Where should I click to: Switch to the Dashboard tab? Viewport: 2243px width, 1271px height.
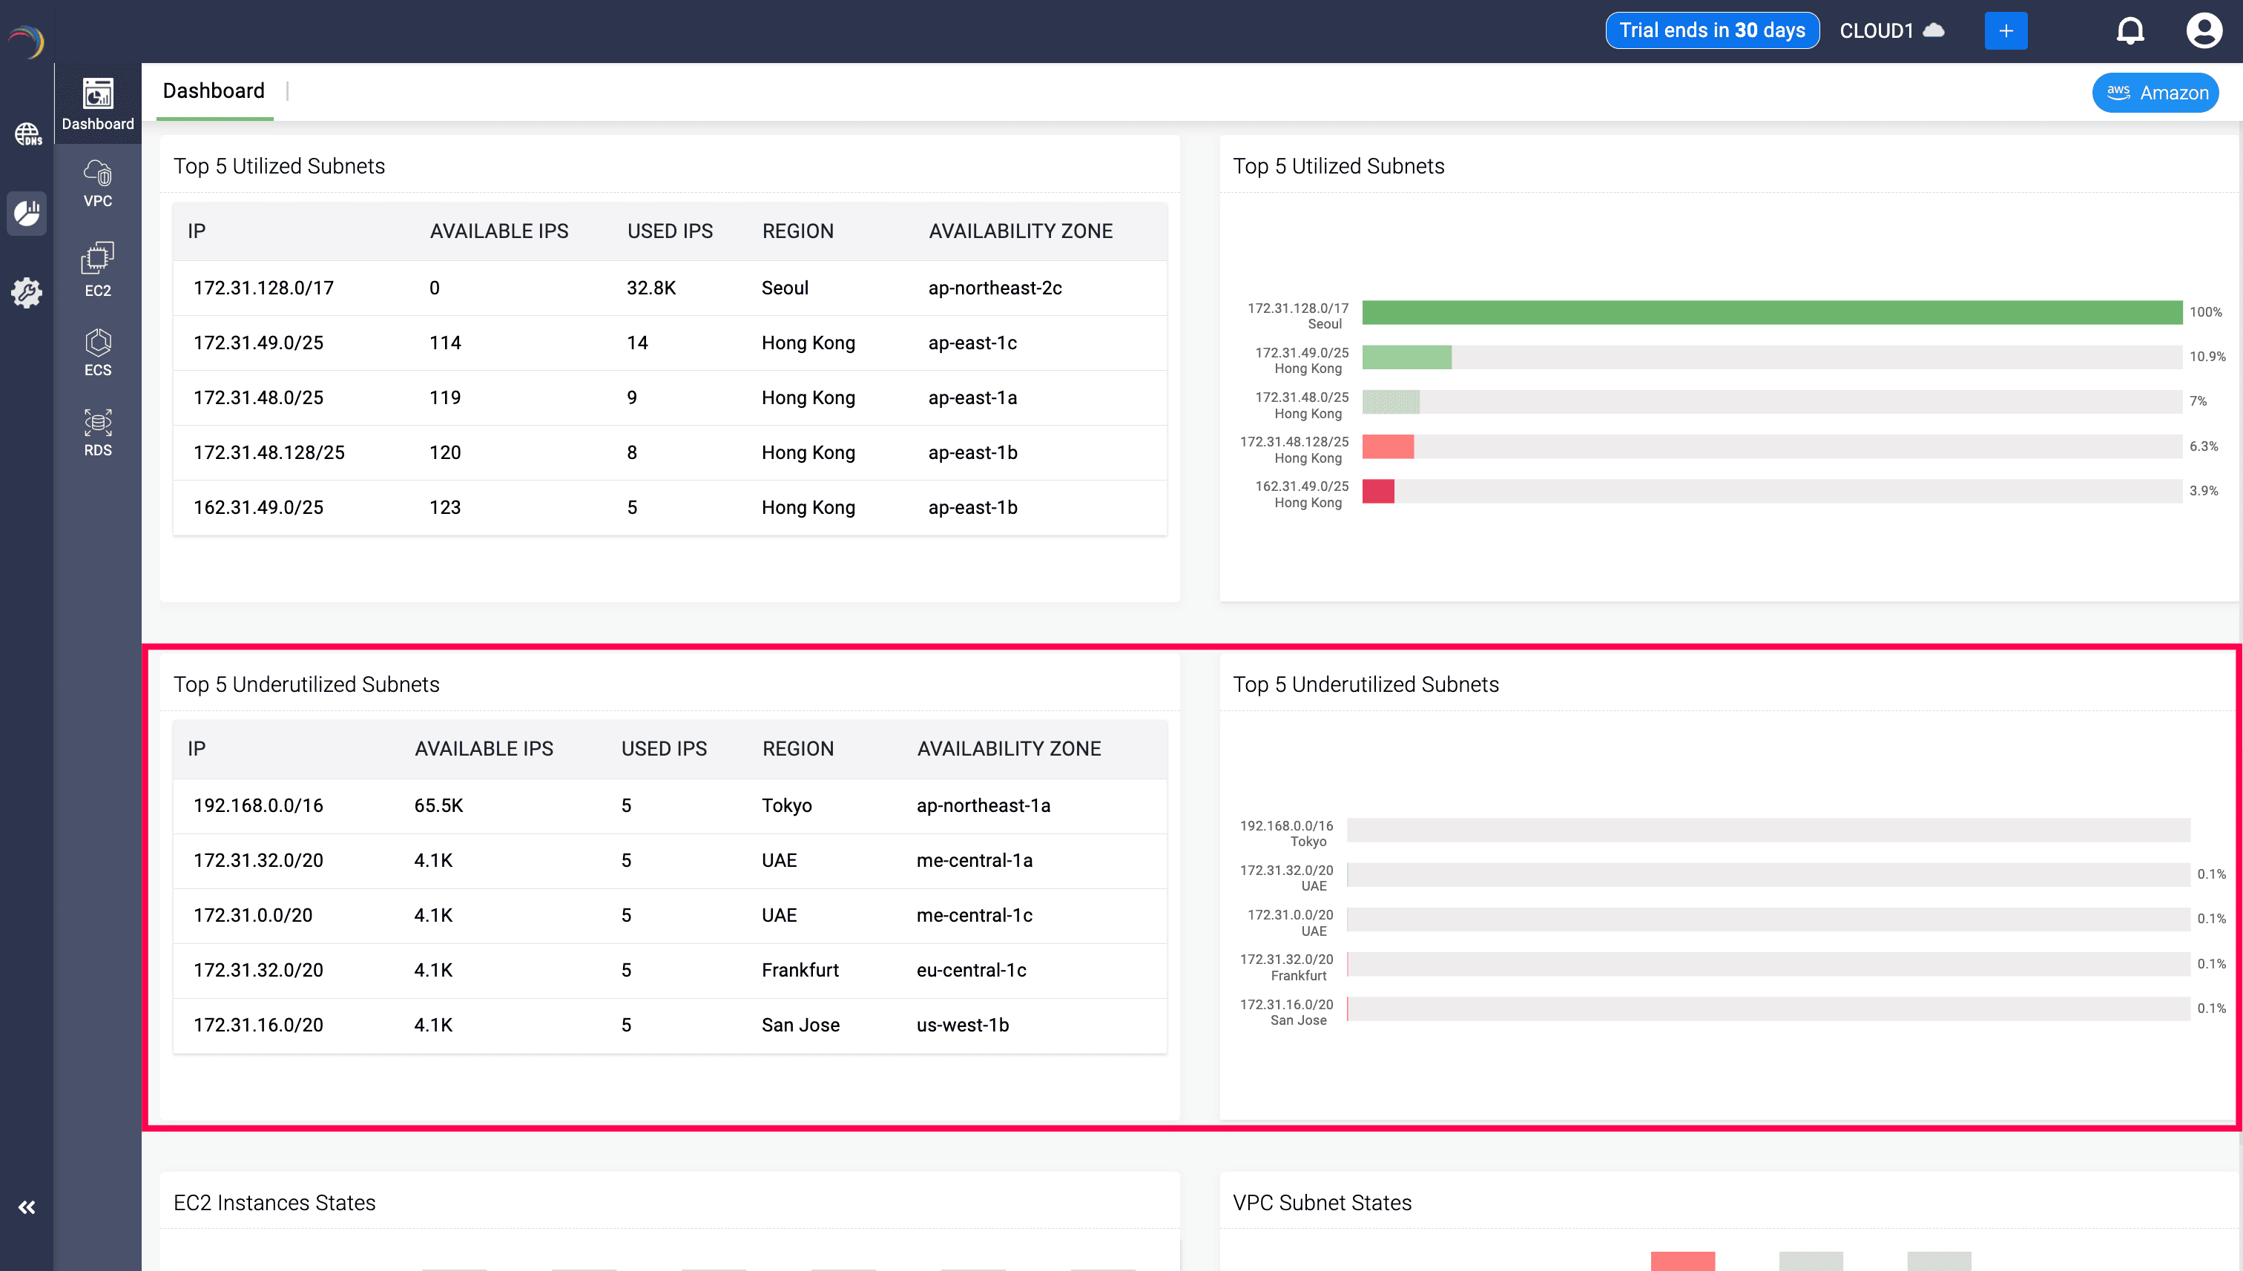[213, 90]
